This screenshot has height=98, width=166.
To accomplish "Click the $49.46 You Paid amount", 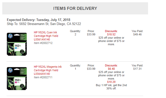I will pyautogui.click(x=137, y=34).
